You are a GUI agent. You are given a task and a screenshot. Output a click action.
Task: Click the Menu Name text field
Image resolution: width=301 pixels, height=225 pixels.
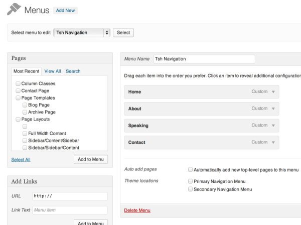coord(204,59)
